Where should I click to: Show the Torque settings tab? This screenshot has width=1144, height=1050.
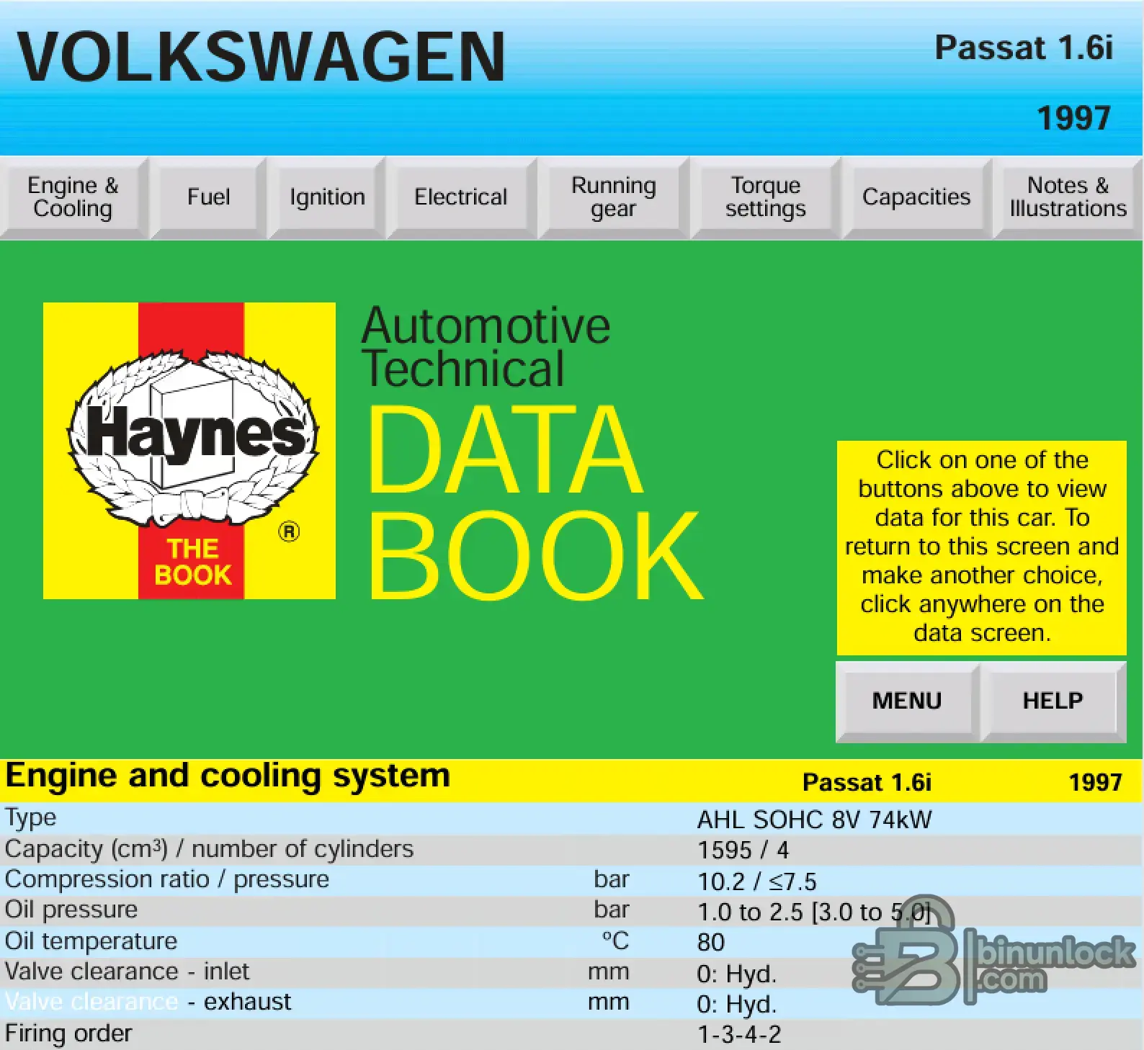click(x=766, y=197)
